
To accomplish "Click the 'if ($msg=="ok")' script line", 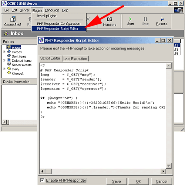I will (59, 98).
